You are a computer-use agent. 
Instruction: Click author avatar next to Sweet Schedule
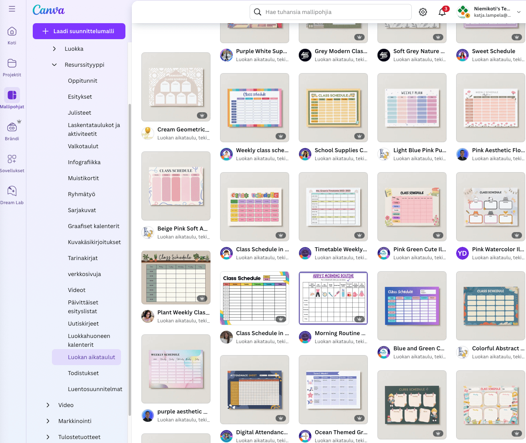coord(462,55)
